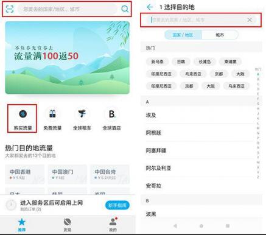Tap the 新手指南 button
The image size is (266, 235).
pos(117,205)
